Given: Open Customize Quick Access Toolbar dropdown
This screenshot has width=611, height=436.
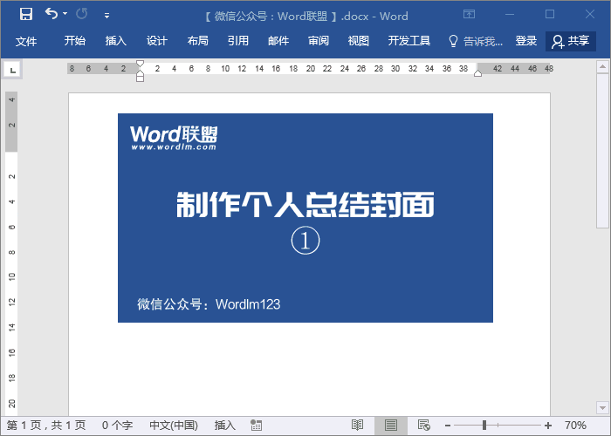Looking at the screenshot, I should (106, 16).
